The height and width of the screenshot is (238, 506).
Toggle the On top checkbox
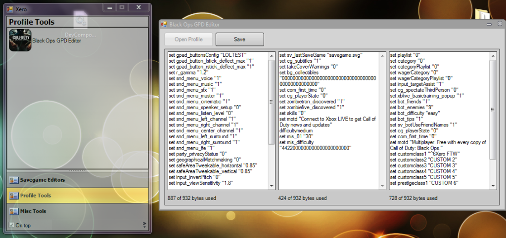[11, 225]
